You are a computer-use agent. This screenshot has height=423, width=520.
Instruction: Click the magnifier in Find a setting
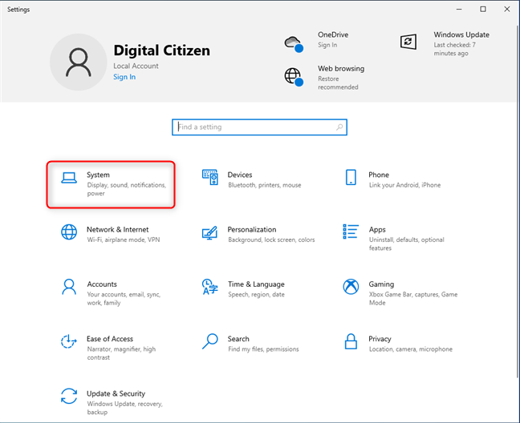pos(339,127)
